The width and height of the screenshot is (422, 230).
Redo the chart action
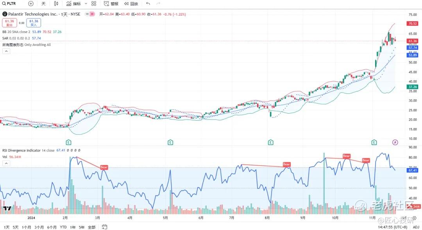click(x=158, y=4)
